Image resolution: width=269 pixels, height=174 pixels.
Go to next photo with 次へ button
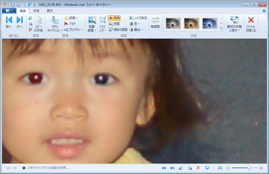tap(19, 22)
